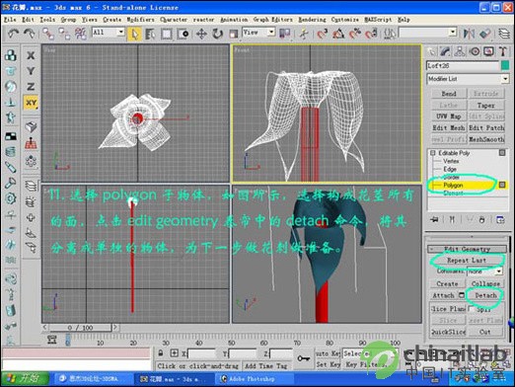Screen dimensions: 515x387
Task: Toggle the Percent Snap icon
Action: [x=355, y=34]
